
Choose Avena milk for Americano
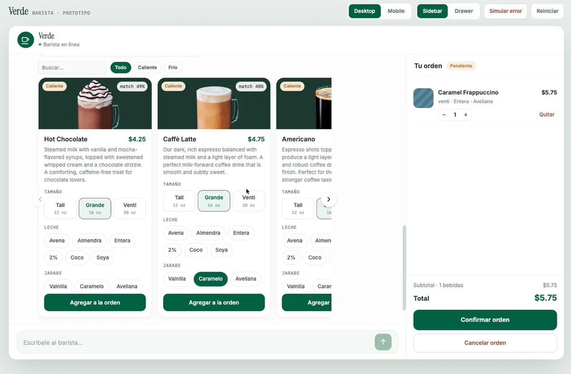pos(295,241)
